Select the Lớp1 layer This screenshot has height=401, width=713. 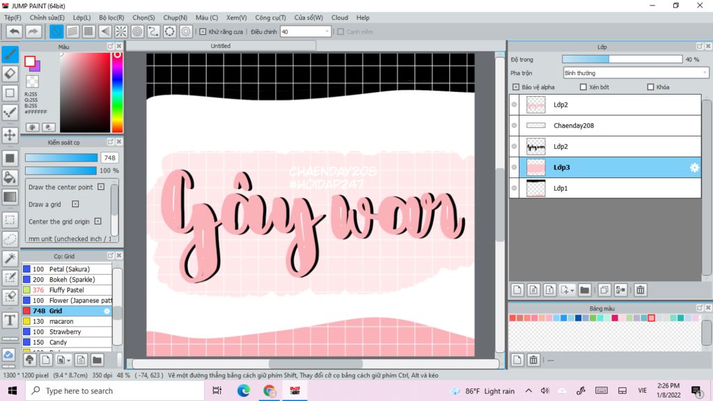pyautogui.click(x=605, y=188)
